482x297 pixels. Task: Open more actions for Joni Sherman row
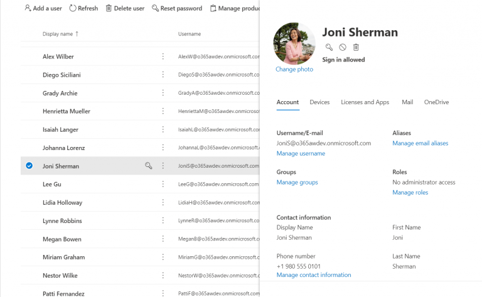(x=163, y=166)
